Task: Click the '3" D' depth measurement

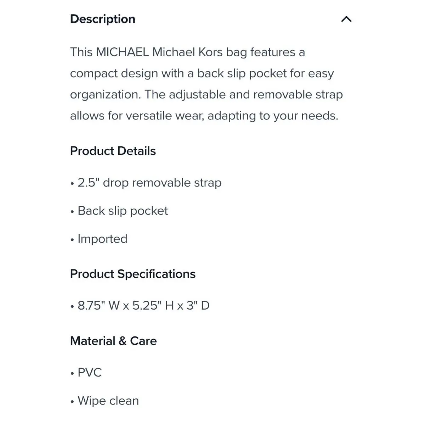Action: point(198,305)
